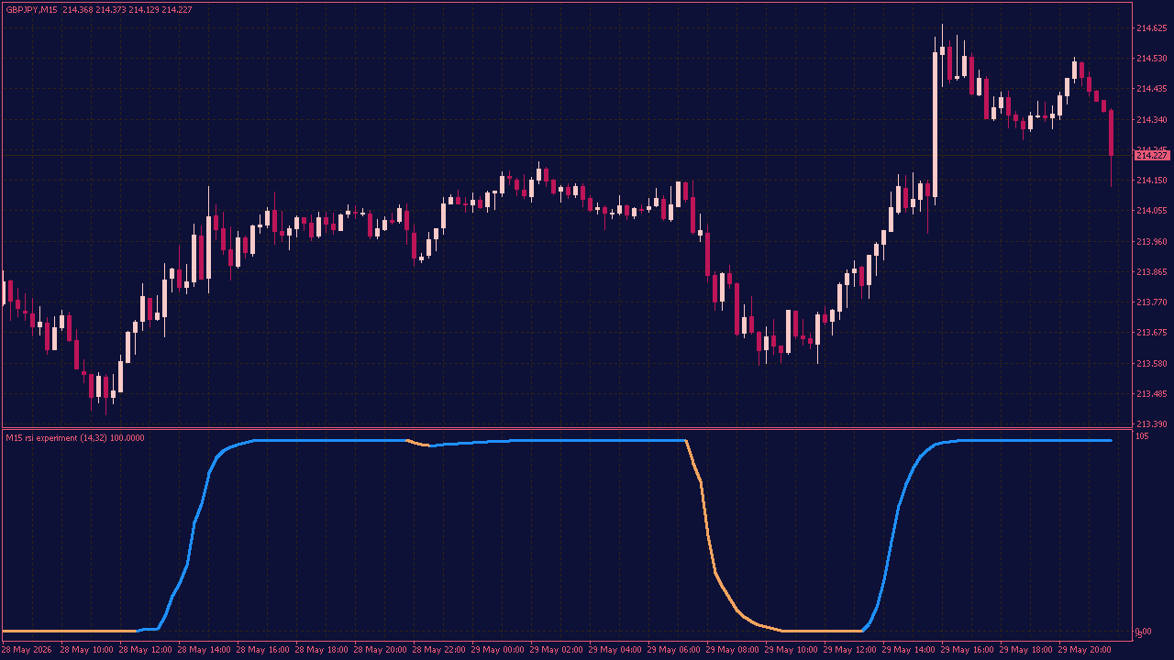Select the highlighted current price tag 214.227
The height and width of the screenshot is (660, 1174).
[x=1152, y=156]
